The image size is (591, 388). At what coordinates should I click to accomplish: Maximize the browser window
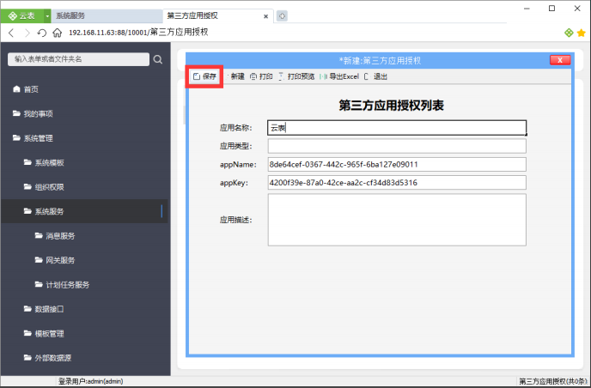pos(551,9)
